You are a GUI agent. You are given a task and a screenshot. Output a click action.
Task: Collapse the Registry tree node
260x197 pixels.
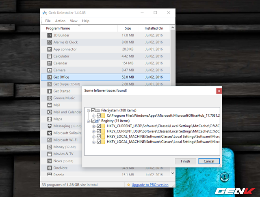point(89,121)
